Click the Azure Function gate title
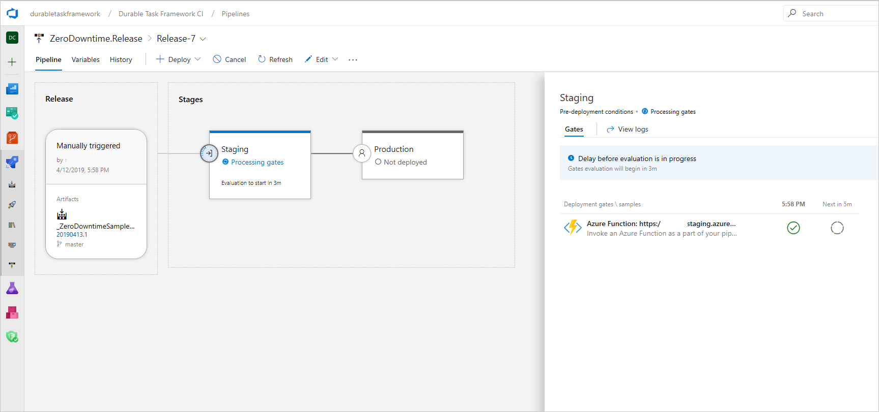 pyautogui.click(x=661, y=224)
